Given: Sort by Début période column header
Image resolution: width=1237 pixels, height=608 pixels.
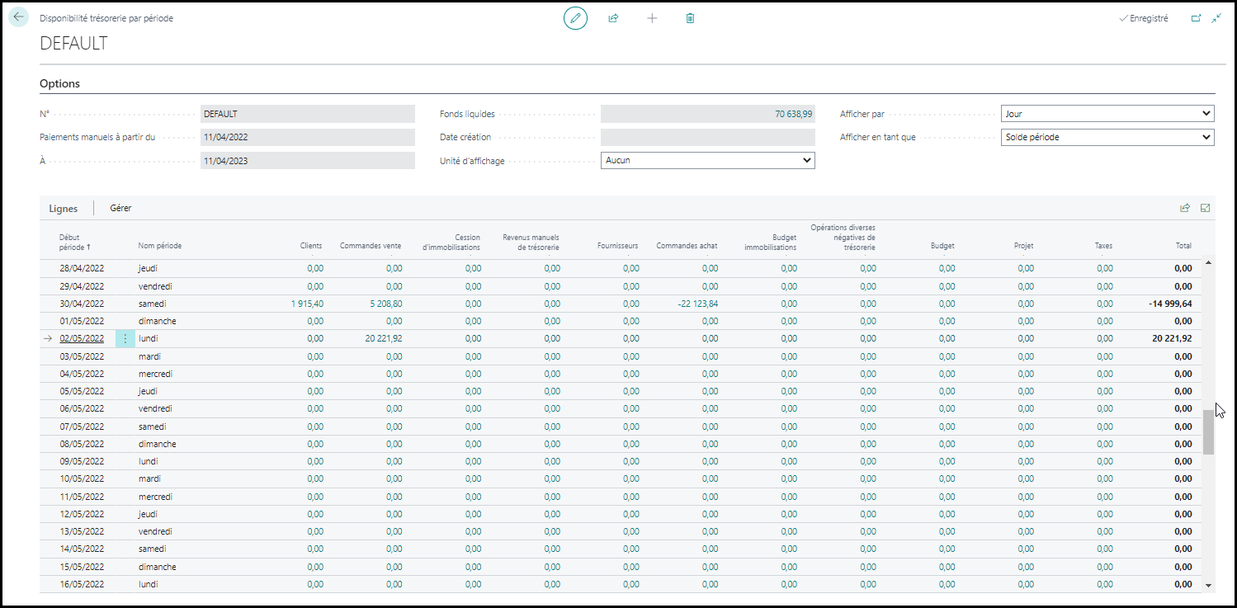Looking at the screenshot, I should click(x=75, y=241).
